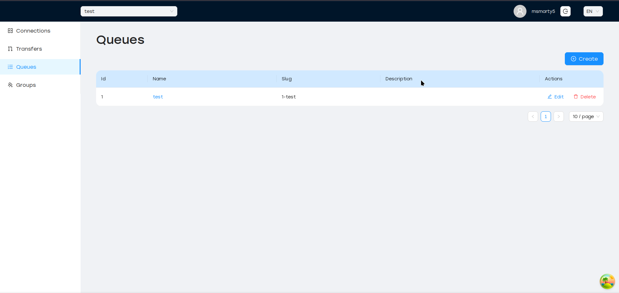Viewport: 619px width, 293px height.
Task: Click the logout icon next to msmarty5
Action: pyautogui.click(x=565, y=11)
